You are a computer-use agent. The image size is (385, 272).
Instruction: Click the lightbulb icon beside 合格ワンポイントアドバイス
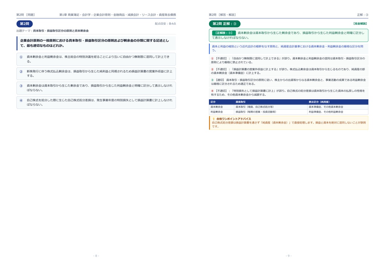click(214, 119)
